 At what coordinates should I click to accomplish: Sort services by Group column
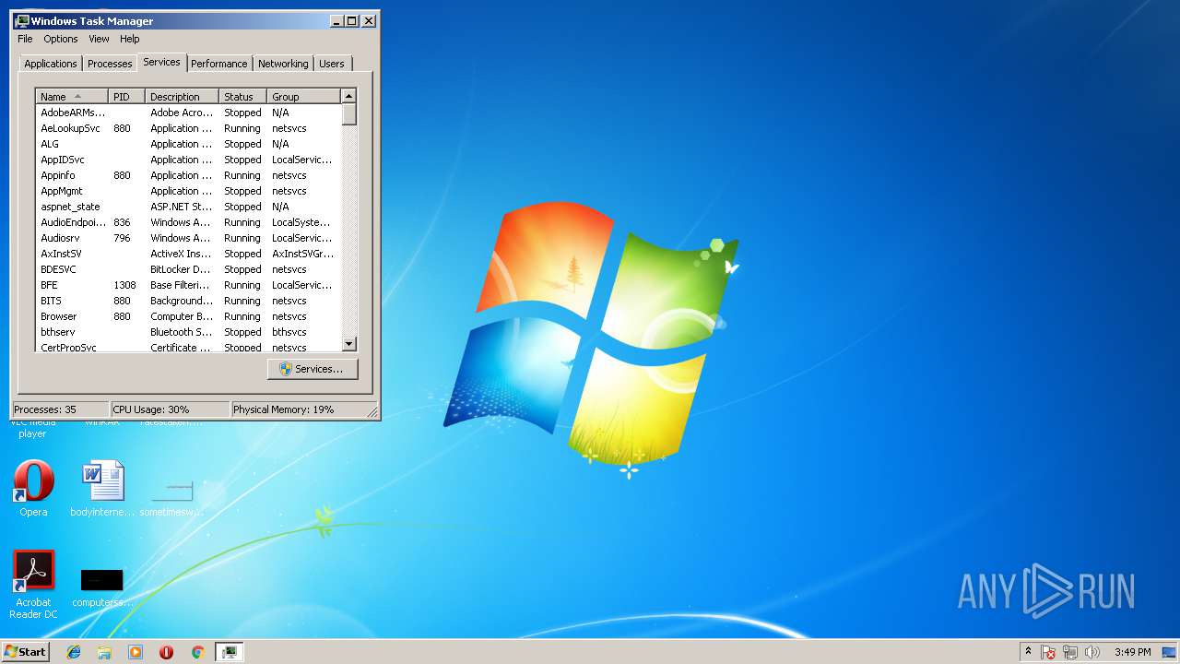[303, 97]
